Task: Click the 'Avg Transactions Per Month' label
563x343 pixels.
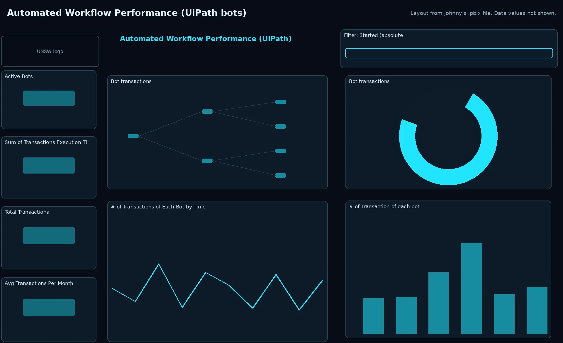Action: [39, 283]
